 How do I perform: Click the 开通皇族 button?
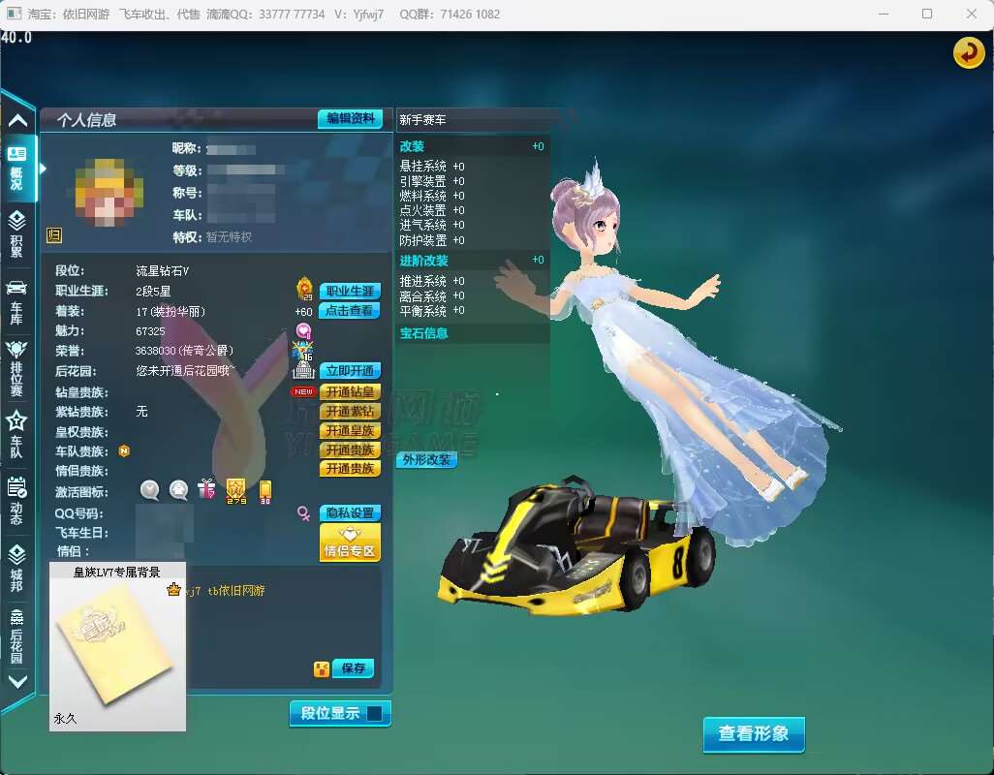pyautogui.click(x=350, y=430)
